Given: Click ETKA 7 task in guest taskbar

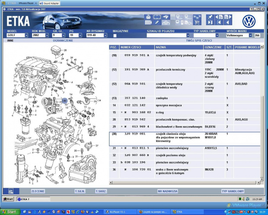Looking at the screenshot, I should (x=33, y=199).
